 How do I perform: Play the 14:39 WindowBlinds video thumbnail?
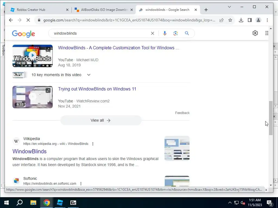33,56
